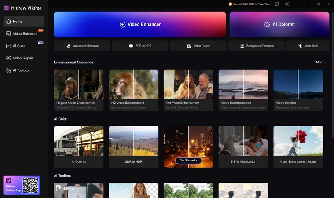Select the Regular Video Enhancement card
Viewport: 334px width, 198px height.
pos(79,90)
